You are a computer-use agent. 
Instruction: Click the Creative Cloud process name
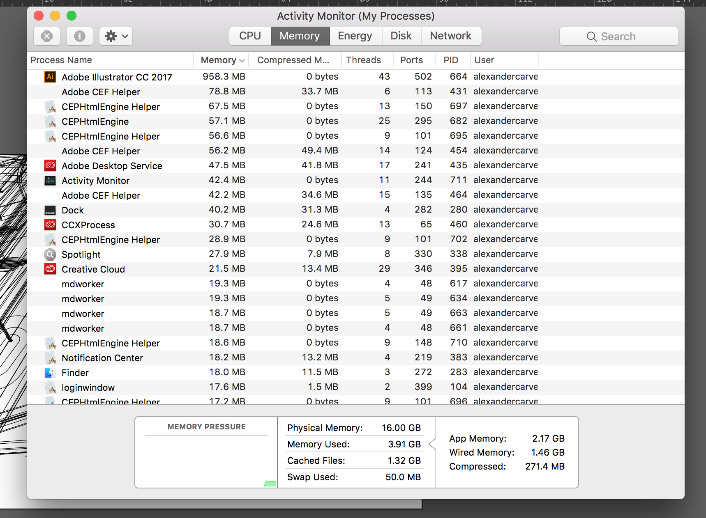(93, 269)
